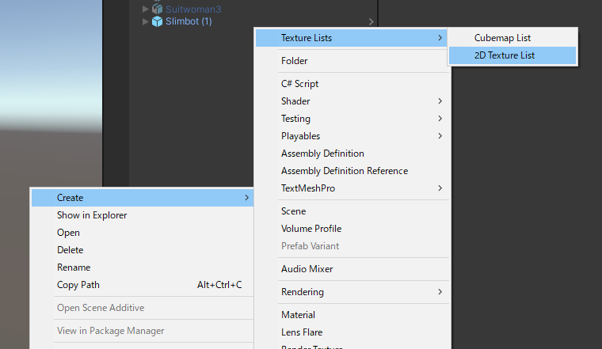Select Slimbot (1) in the hierarchy

tap(189, 21)
